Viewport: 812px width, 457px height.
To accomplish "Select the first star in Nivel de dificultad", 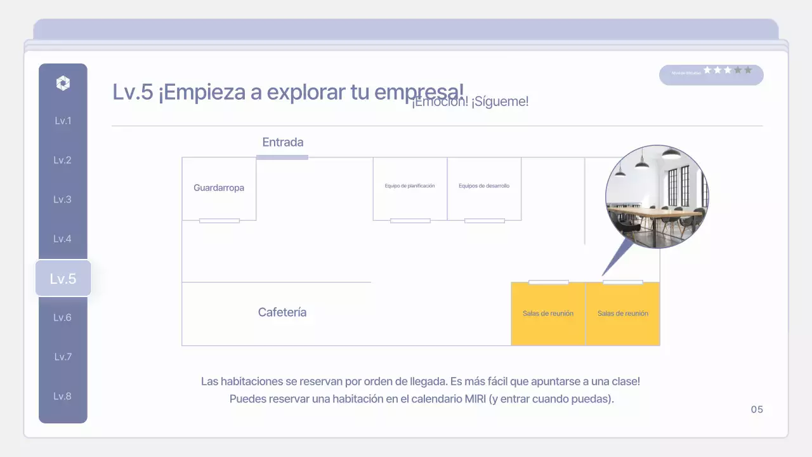I will 707,70.
